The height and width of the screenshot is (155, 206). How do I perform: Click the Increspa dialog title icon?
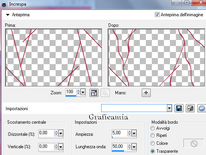coord(4,4)
